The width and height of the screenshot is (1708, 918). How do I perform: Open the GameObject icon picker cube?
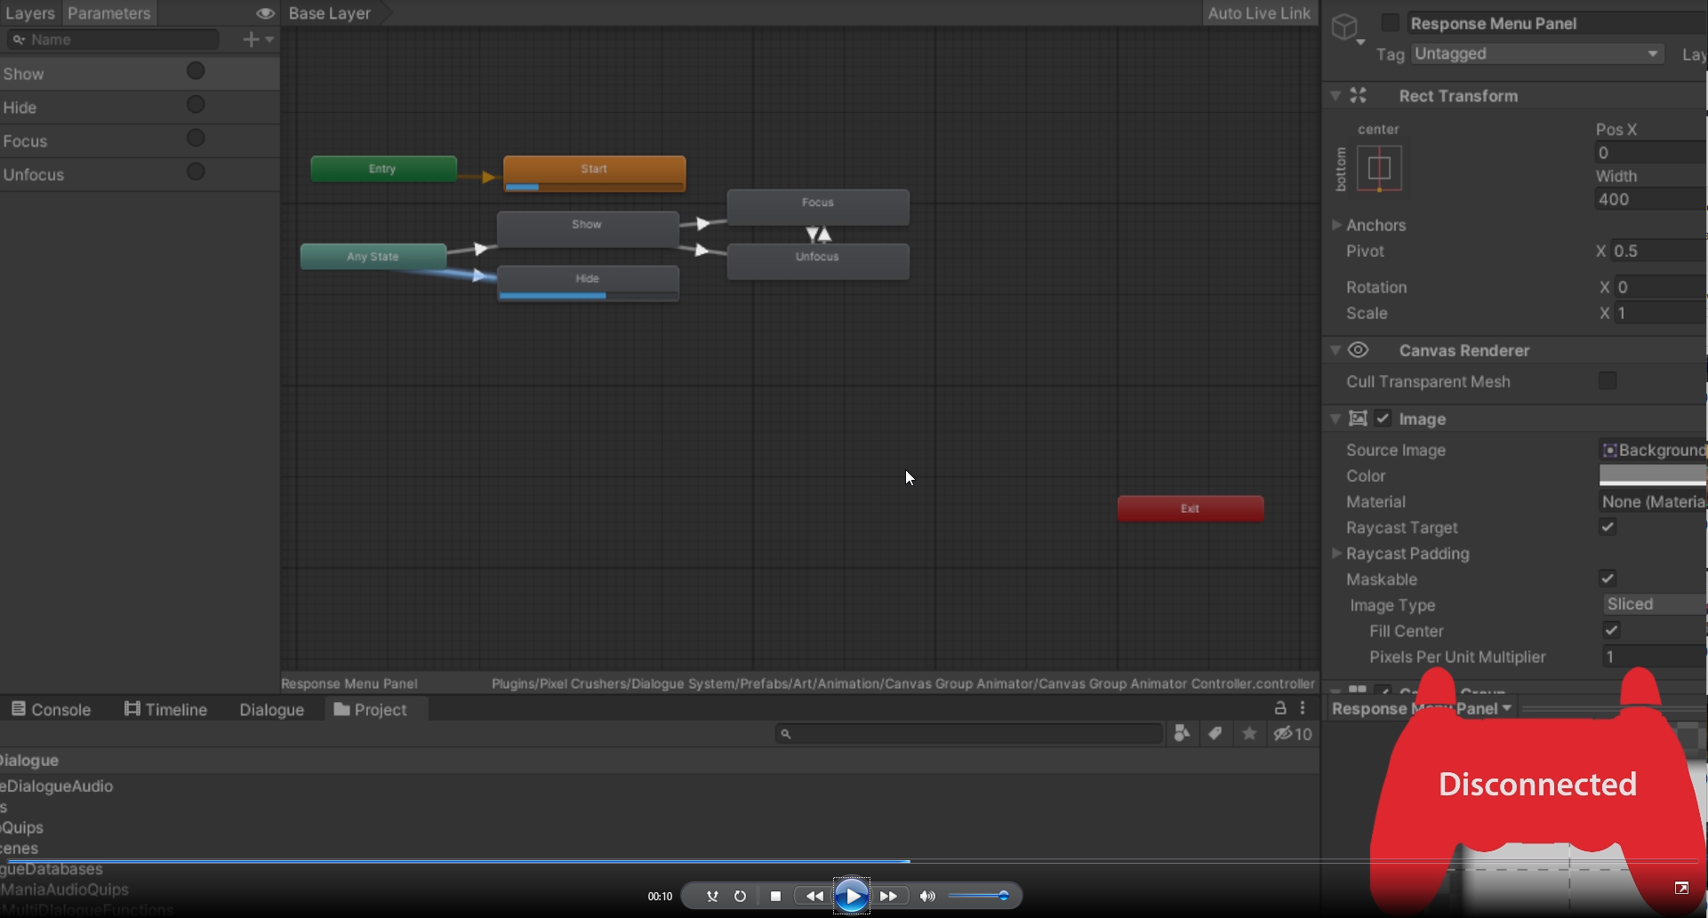(x=1344, y=26)
